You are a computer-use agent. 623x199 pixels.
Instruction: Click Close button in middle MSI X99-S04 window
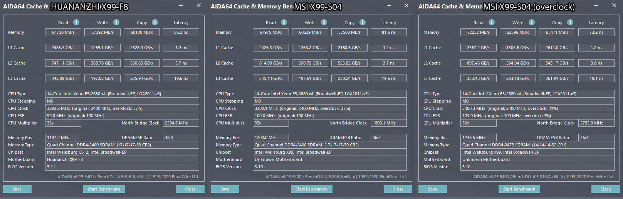398,189
